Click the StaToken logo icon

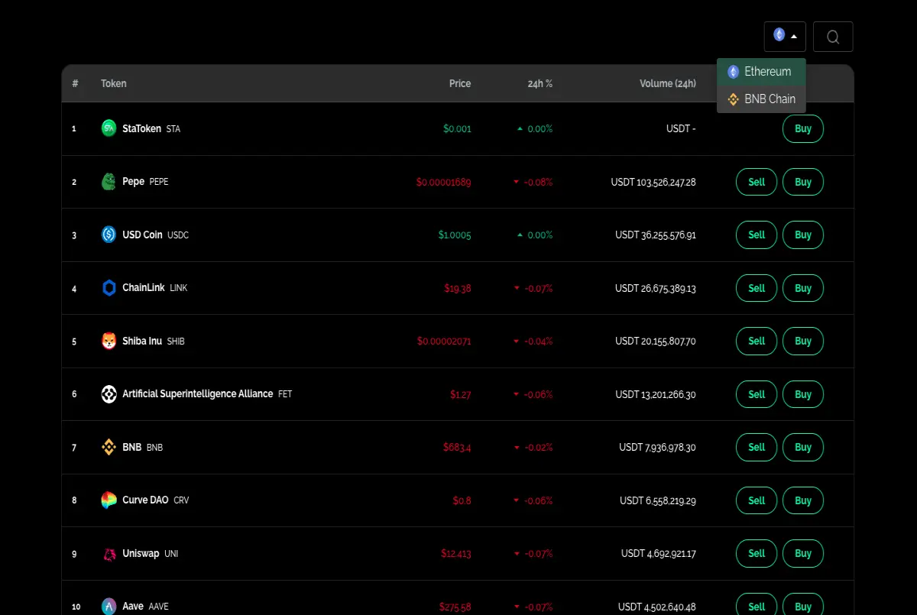coord(109,128)
